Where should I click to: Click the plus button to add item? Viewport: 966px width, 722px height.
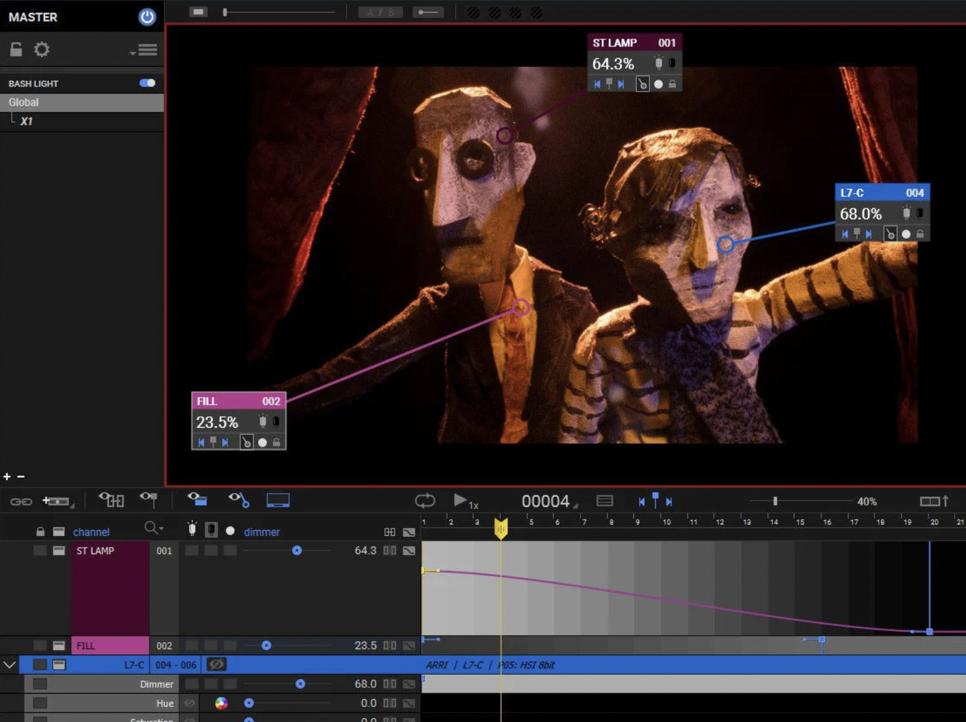7,477
